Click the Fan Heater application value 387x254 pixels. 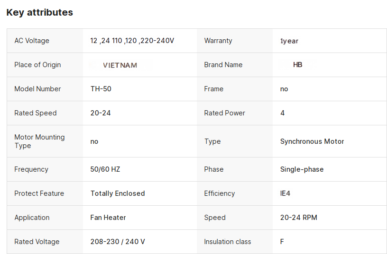coord(108,218)
